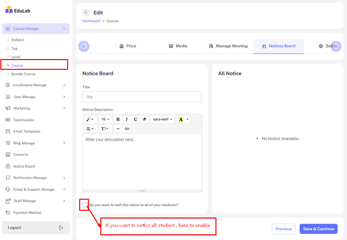Go back using the Previous button
This screenshot has width=347, height=240.
284,229
